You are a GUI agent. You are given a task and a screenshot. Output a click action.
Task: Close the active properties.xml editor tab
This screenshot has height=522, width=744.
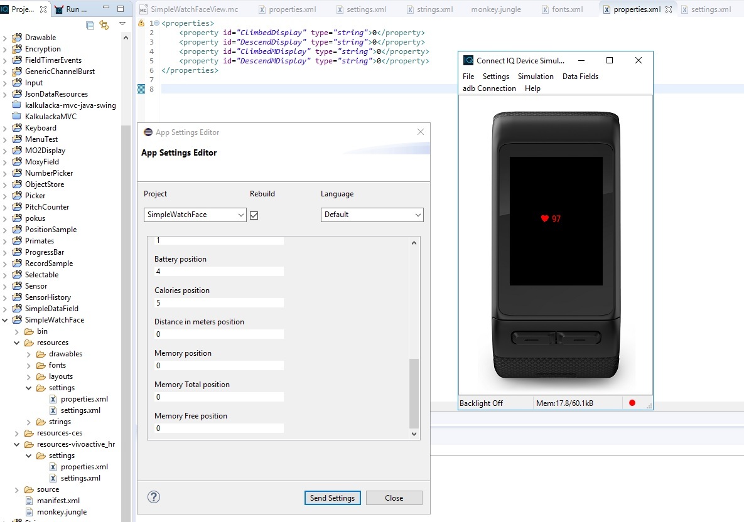(x=669, y=9)
